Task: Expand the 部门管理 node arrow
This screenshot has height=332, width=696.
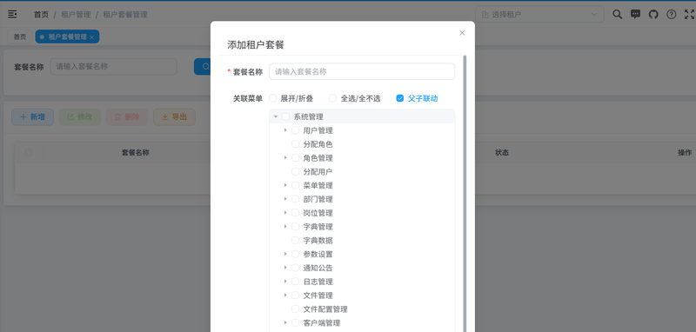Action: tap(285, 199)
